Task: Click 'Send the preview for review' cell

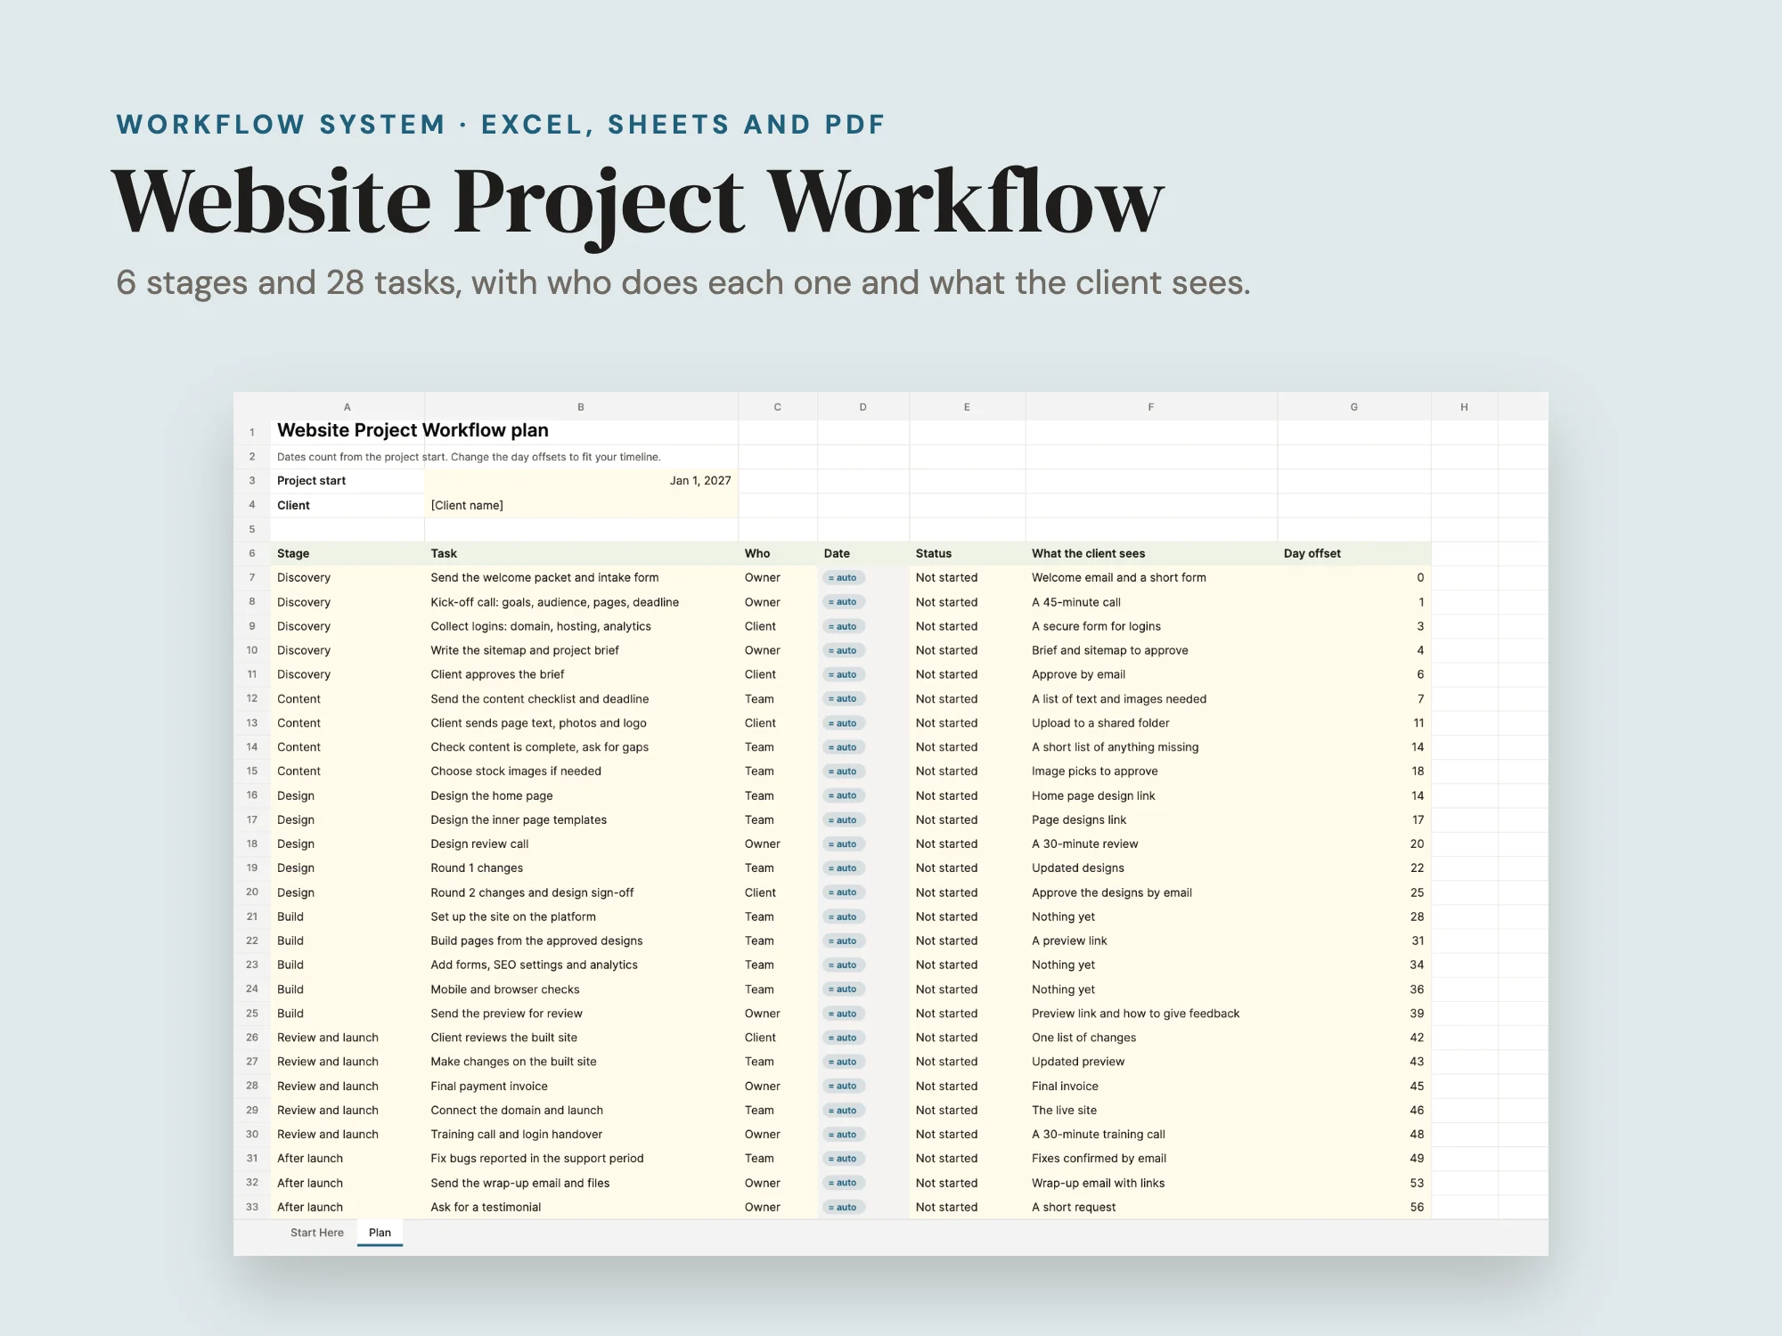Action: [581, 1014]
